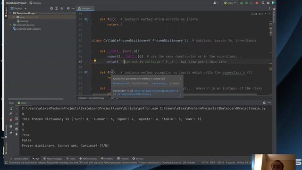Go to previous highlighted error arrow
The height and width of the screenshot is (170, 302).
(x=266, y=14)
